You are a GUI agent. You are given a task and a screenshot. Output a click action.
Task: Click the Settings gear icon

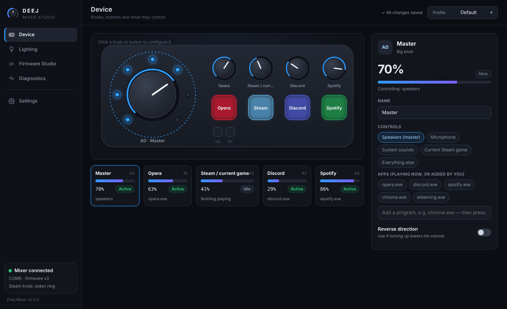coord(12,101)
